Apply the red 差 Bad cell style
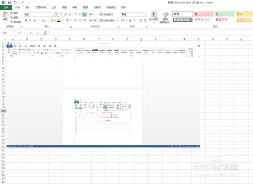Image resolution: width=253 pixels, height=184 pixels. pyautogui.click(x=203, y=14)
